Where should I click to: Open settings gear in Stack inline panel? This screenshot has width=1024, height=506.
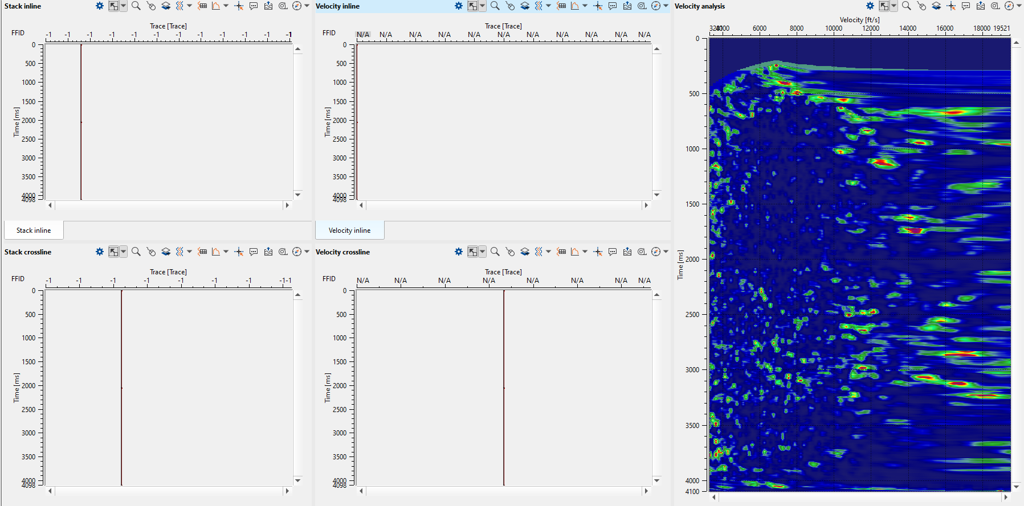tap(100, 6)
